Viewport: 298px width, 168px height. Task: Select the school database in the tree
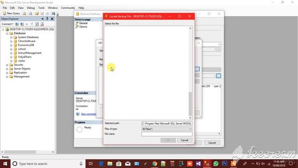pos(22,49)
